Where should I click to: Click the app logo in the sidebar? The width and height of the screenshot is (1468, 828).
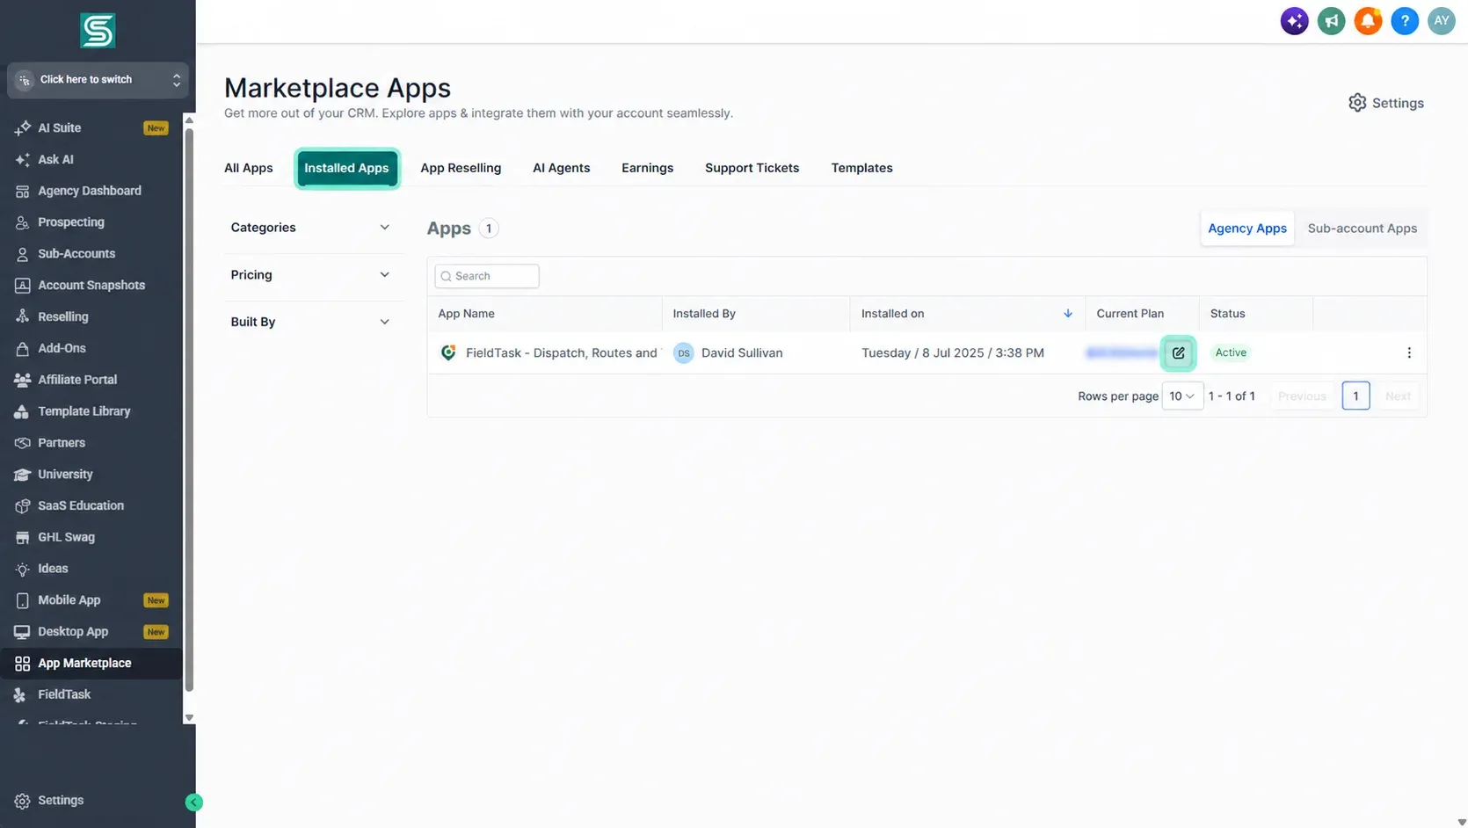[98, 31]
